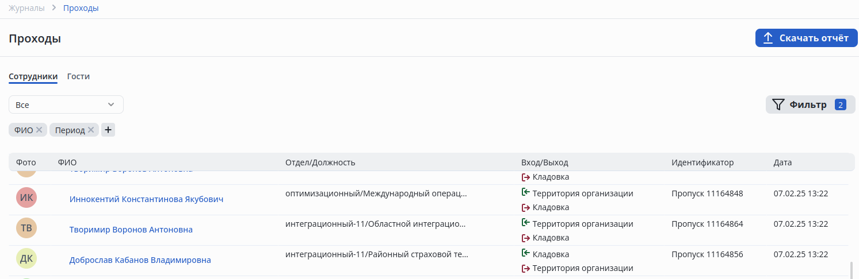Remove the ФИО filter chip
The image size is (859, 279).
[39, 130]
